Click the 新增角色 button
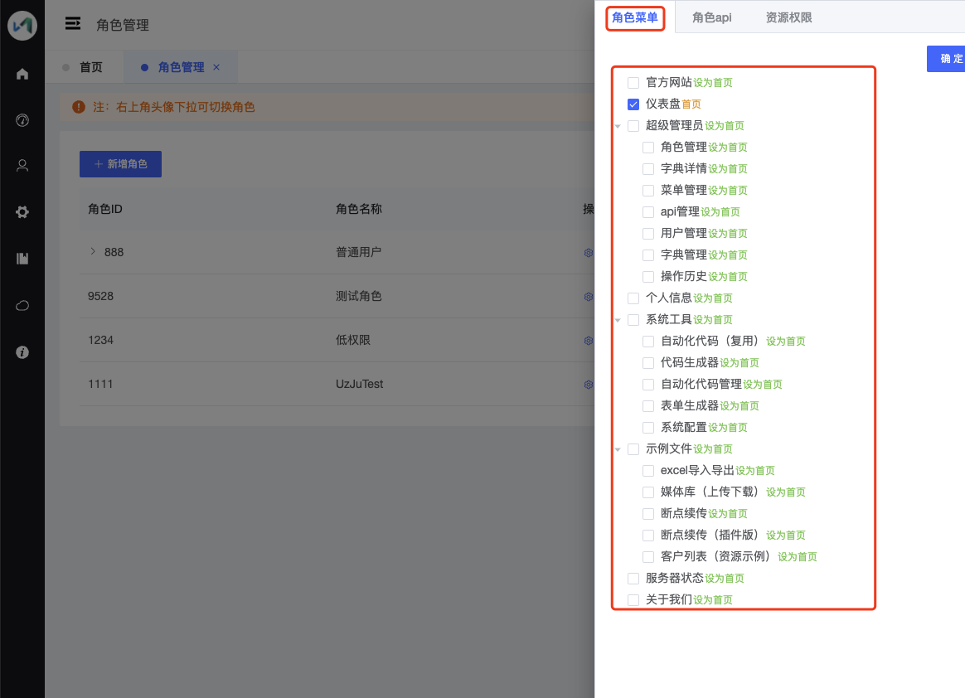The image size is (965, 698). (121, 164)
